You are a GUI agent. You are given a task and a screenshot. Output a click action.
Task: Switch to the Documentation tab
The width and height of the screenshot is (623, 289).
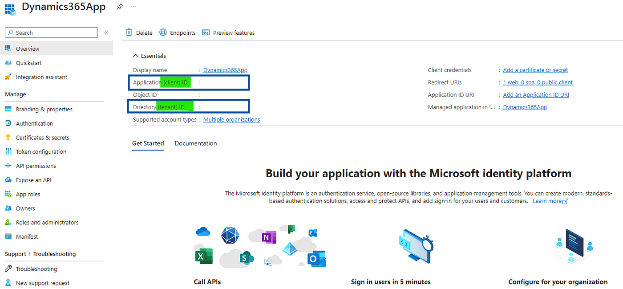(x=196, y=143)
